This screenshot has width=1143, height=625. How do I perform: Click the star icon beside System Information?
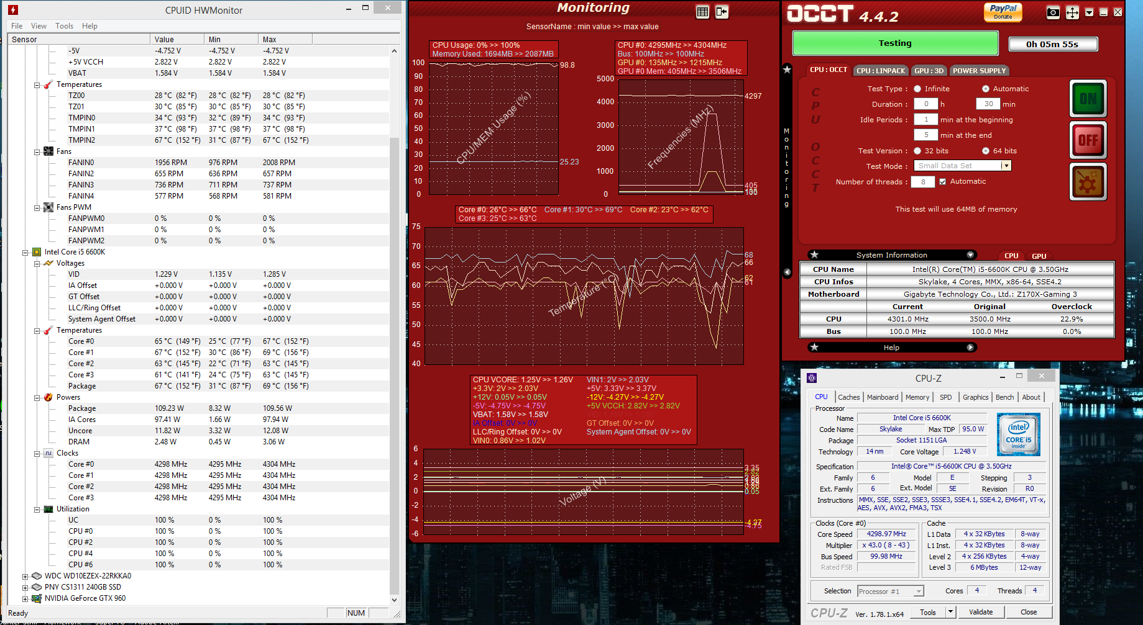pyautogui.click(x=814, y=255)
